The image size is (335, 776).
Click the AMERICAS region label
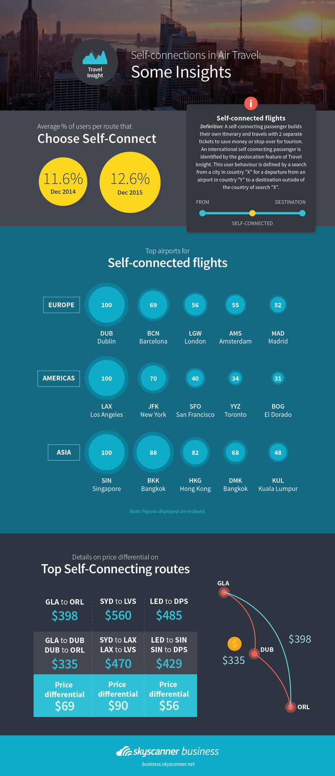(x=59, y=378)
